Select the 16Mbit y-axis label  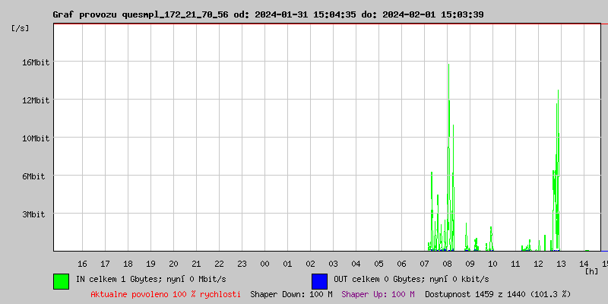[35, 62]
